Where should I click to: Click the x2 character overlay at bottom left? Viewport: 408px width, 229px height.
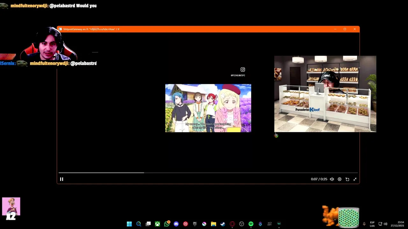[11, 209]
